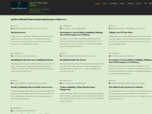
Task: Click folder icon above Casino Gambling post
Action: point(61,81)
